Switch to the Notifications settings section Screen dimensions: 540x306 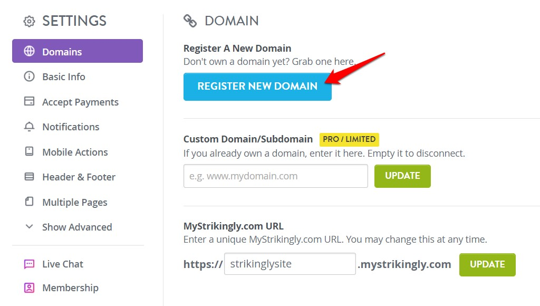(70, 127)
